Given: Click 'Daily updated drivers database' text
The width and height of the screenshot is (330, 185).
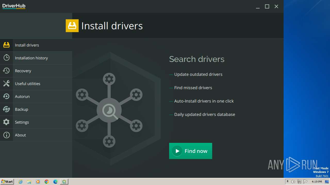Looking at the screenshot, I should 205,114.
